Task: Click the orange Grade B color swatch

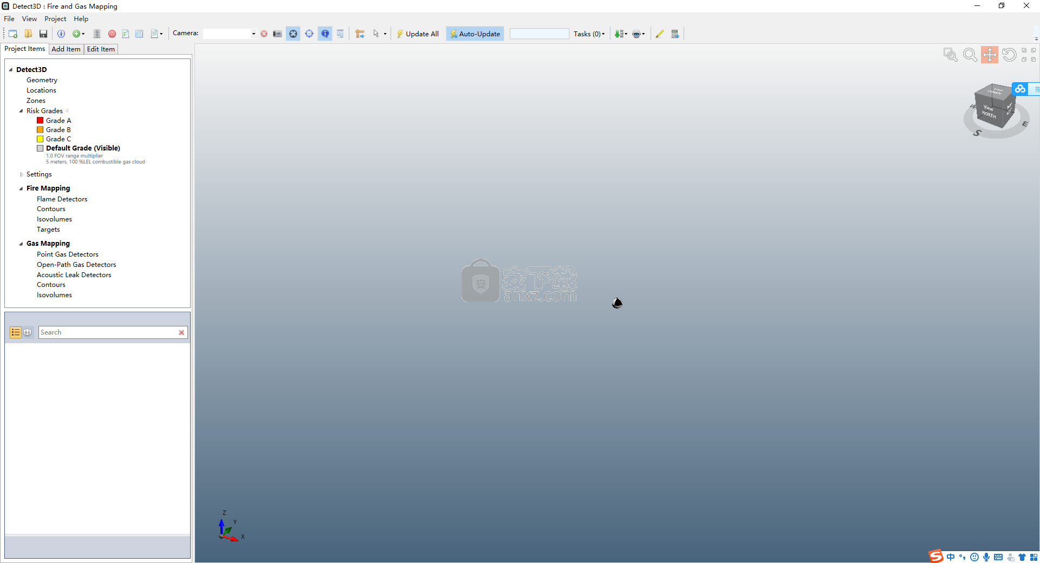Action: (40, 130)
